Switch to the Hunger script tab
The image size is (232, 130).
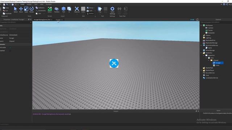coord(58,19)
